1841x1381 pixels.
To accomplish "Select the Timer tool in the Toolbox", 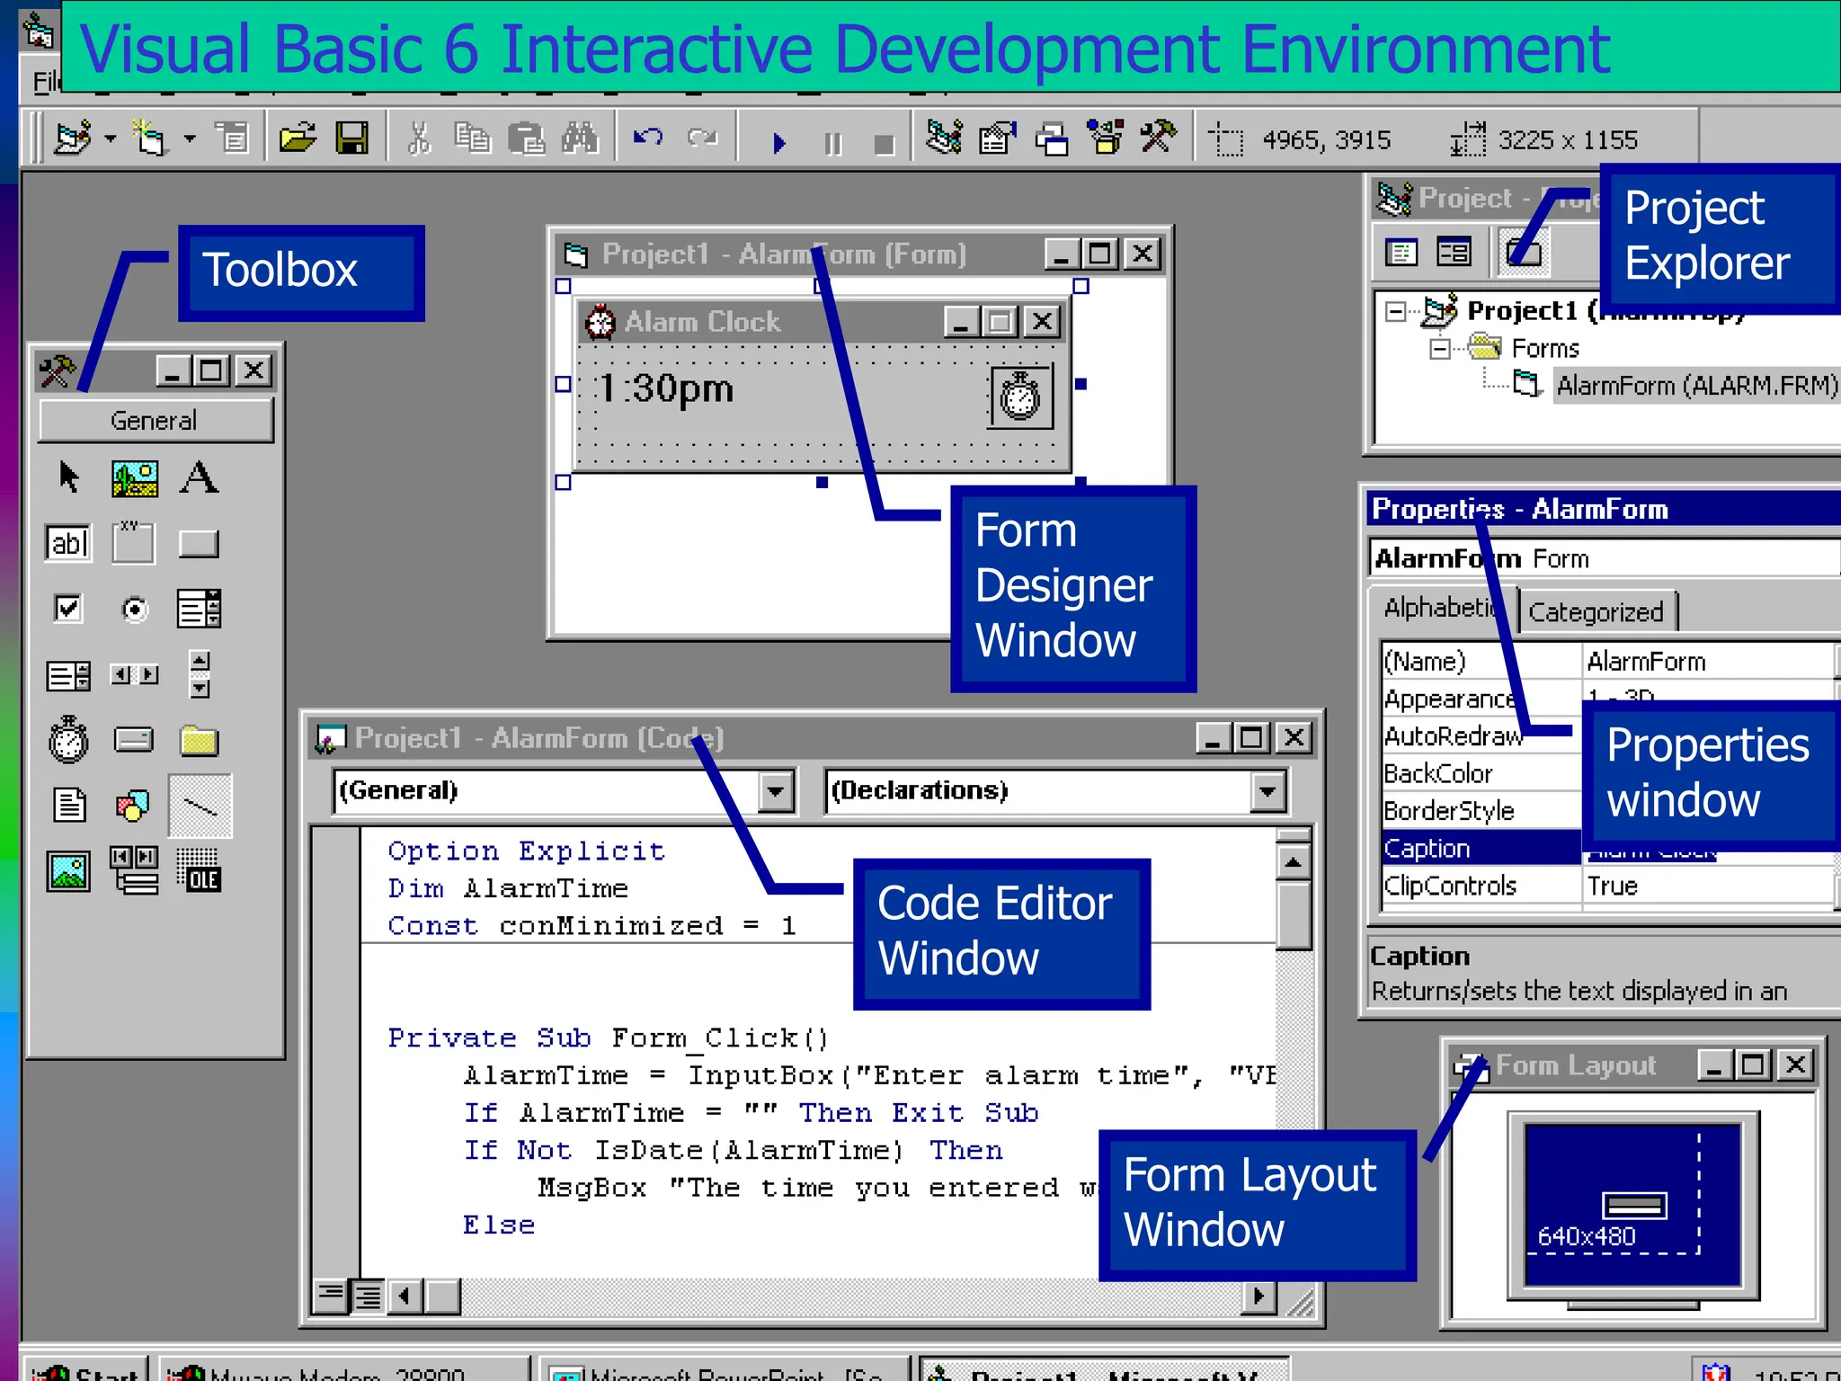I will (68, 739).
